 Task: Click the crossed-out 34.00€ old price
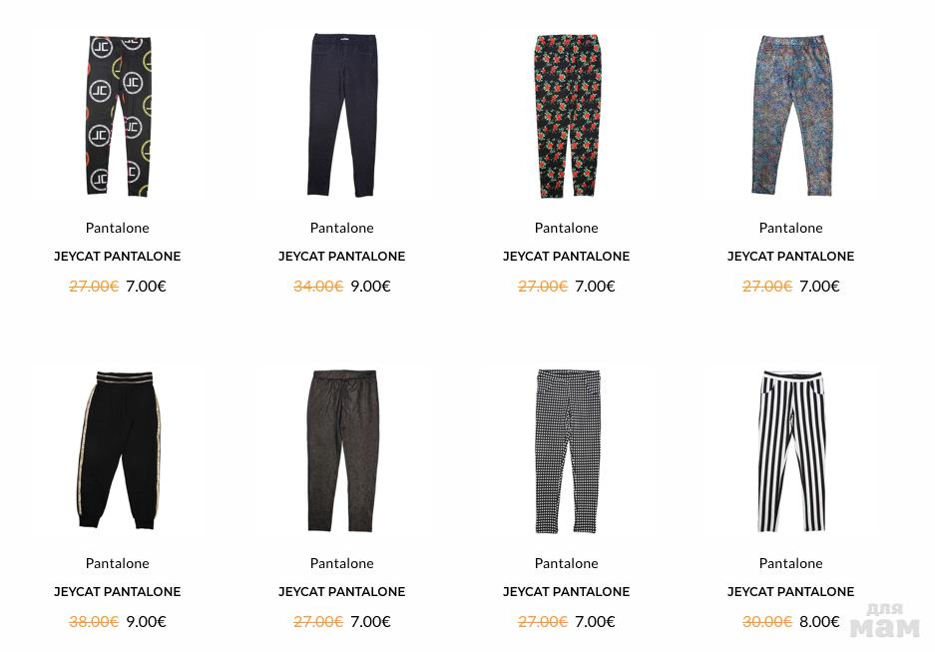318,286
